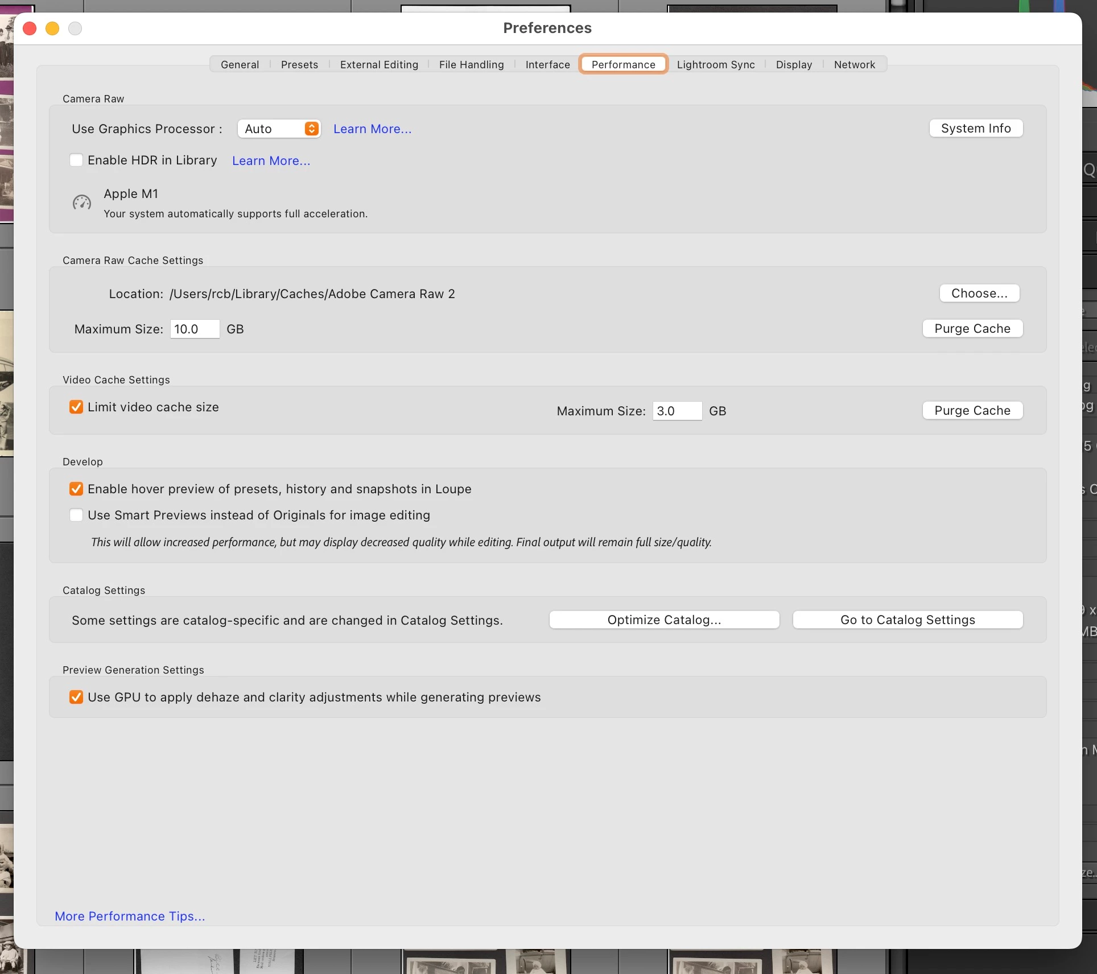Click the performance gauge icon beside Apple M1
The image size is (1097, 974).
coord(82,203)
